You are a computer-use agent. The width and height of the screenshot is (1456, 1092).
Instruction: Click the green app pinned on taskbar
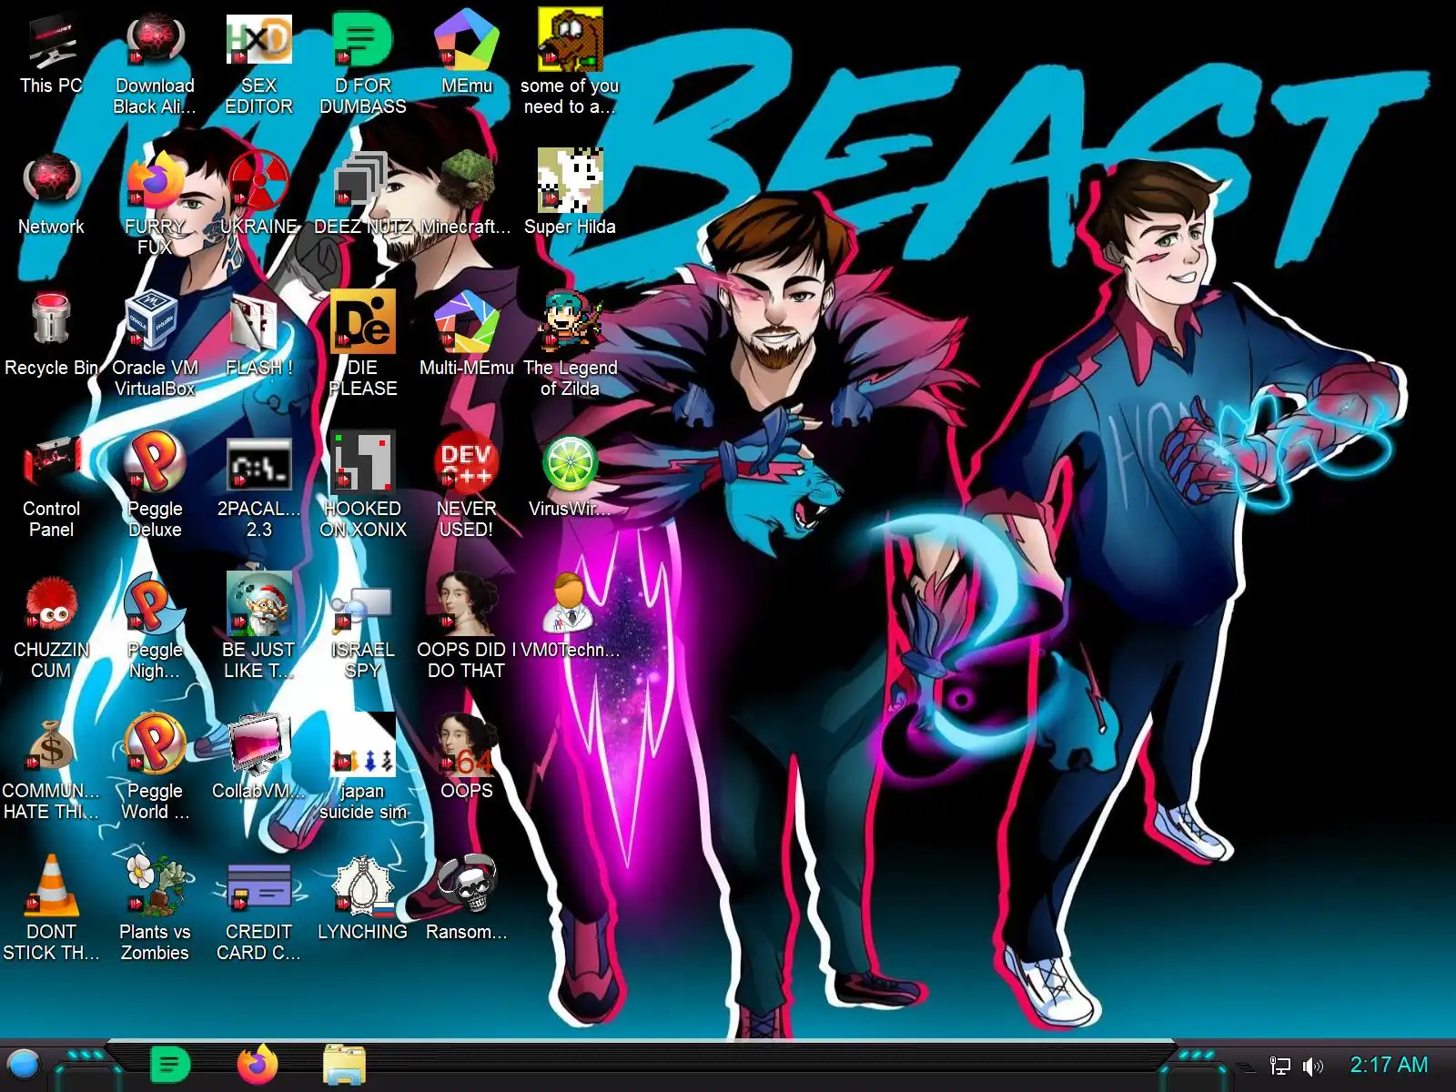pyautogui.click(x=169, y=1065)
